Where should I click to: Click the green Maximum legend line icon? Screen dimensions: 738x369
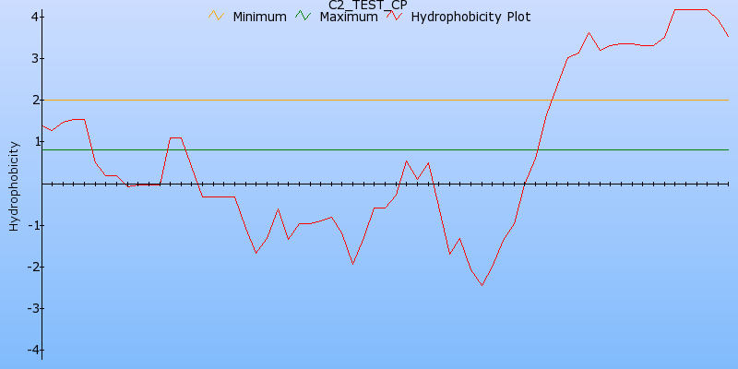(x=304, y=16)
